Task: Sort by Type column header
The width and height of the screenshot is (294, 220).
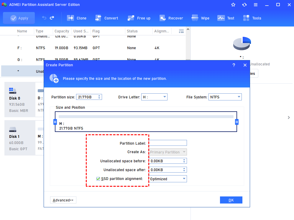Action: 40,31
